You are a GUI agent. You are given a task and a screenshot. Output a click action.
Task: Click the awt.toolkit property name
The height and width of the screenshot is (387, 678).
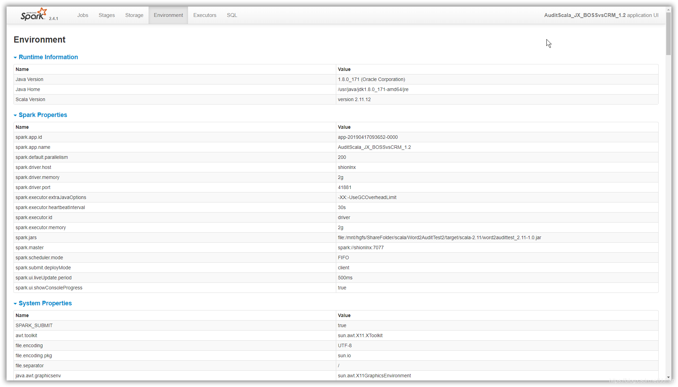(26, 335)
